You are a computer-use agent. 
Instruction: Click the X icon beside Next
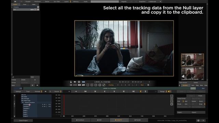click(33, 85)
